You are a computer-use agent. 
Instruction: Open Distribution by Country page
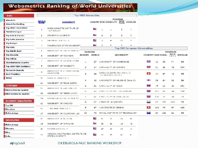coord(17,62)
